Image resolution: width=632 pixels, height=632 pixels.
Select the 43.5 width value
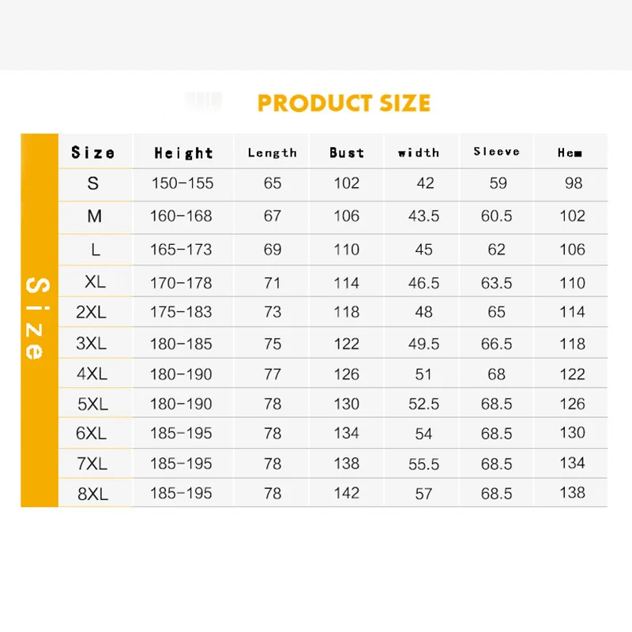click(x=423, y=216)
